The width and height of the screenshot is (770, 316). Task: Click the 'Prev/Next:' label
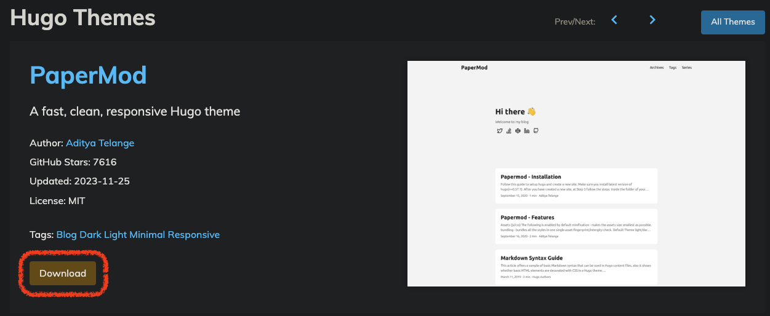coord(575,22)
